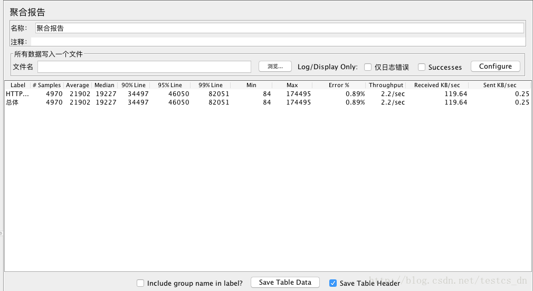533x291 pixels.
Task: Sort by 90% Line column
Action: point(134,85)
